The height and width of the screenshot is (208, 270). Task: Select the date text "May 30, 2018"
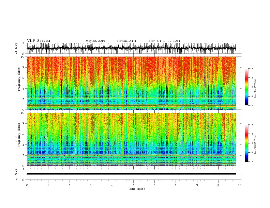95,41
